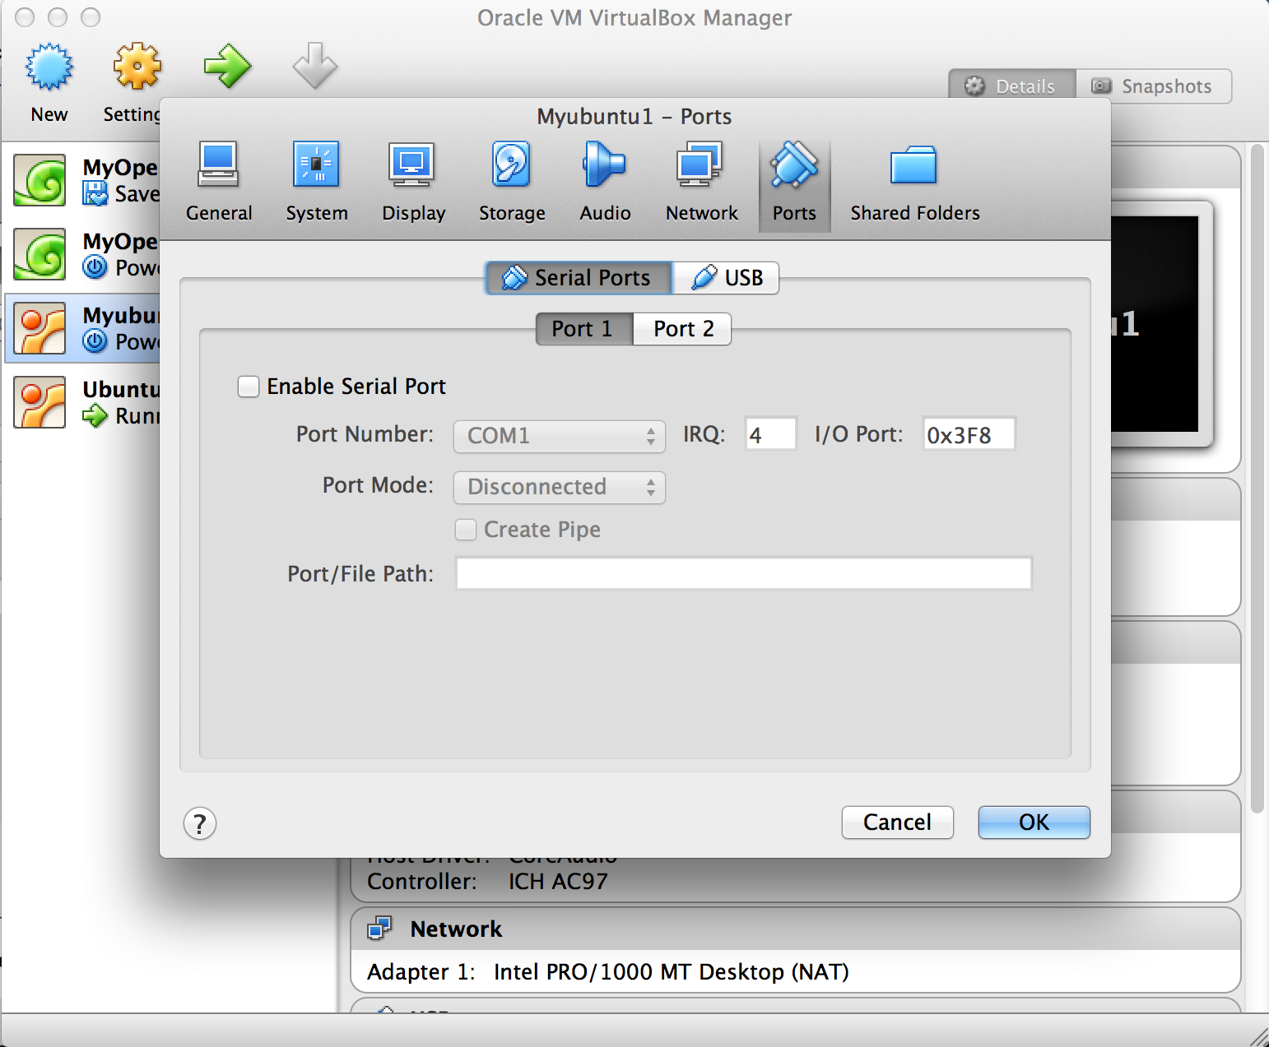Screen dimensions: 1269x1047
Task: Click the 'Intel PRO/1000 MT Desktop (NAT)' adapter text
Action: point(672,972)
